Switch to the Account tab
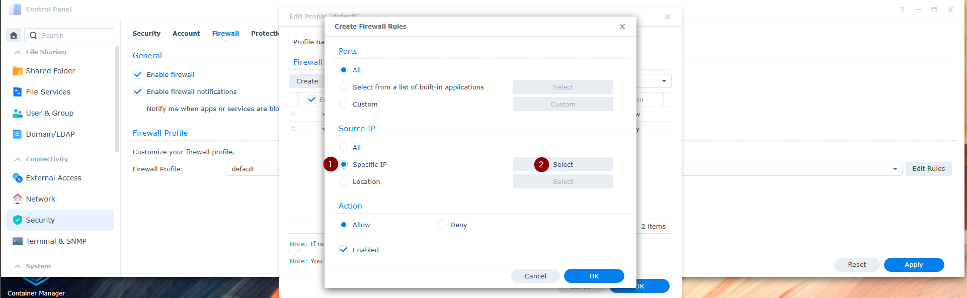This screenshot has height=298, width=967. tap(186, 33)
